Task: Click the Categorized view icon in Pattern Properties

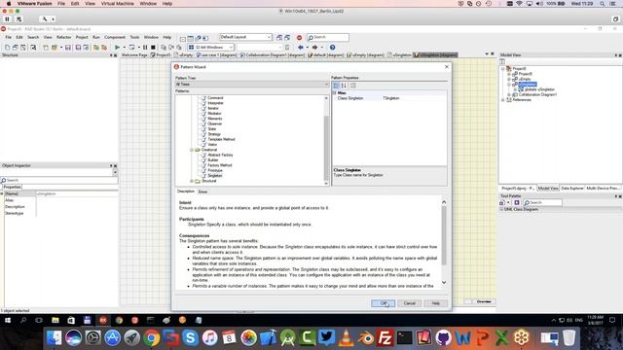Action: [x=336, y=86]
